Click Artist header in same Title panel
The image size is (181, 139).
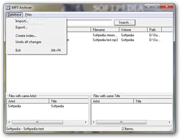tap(112, 101)
